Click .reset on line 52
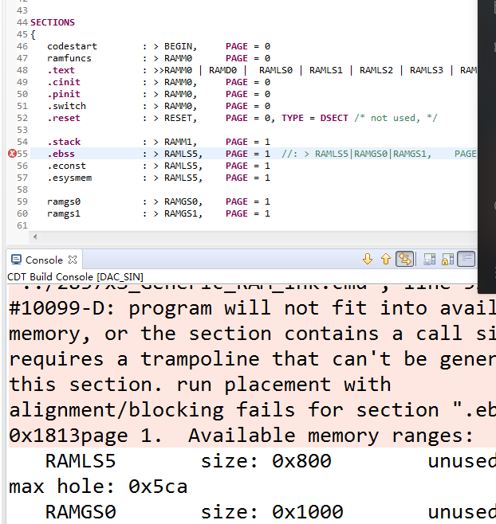 click(x=64, y=118)
